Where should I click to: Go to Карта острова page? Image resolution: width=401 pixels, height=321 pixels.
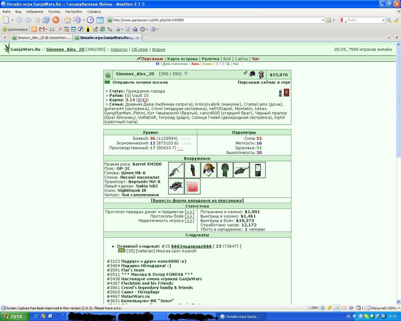click(x=182, y=59)
